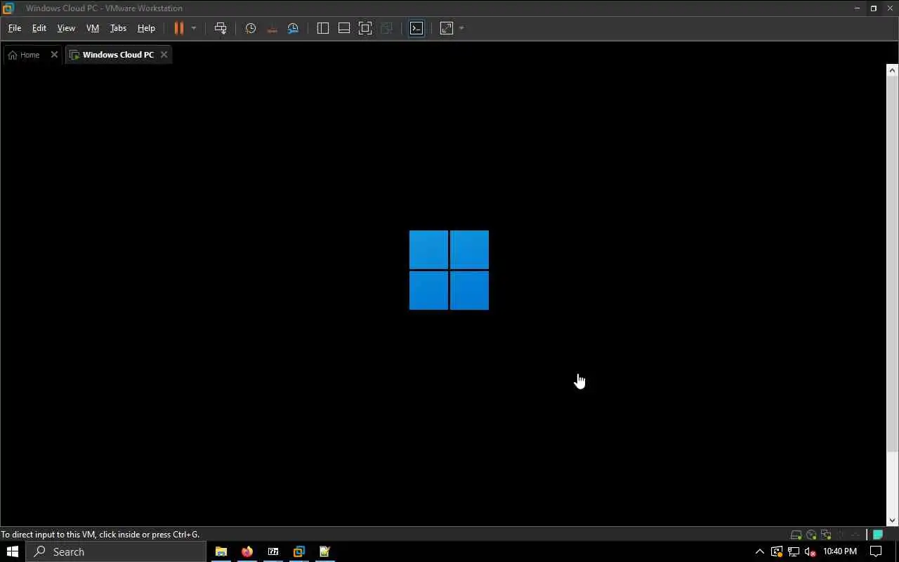The height and width of the screenshot is (562, 899).
Task: Select VMware Workstation taskbar icon
Action: (x=299, y=551)
